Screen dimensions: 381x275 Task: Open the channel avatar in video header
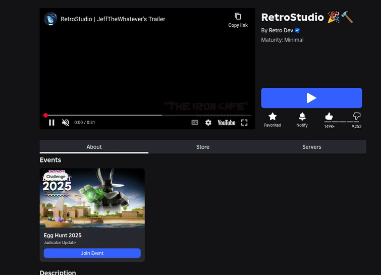tap(50, 19)
